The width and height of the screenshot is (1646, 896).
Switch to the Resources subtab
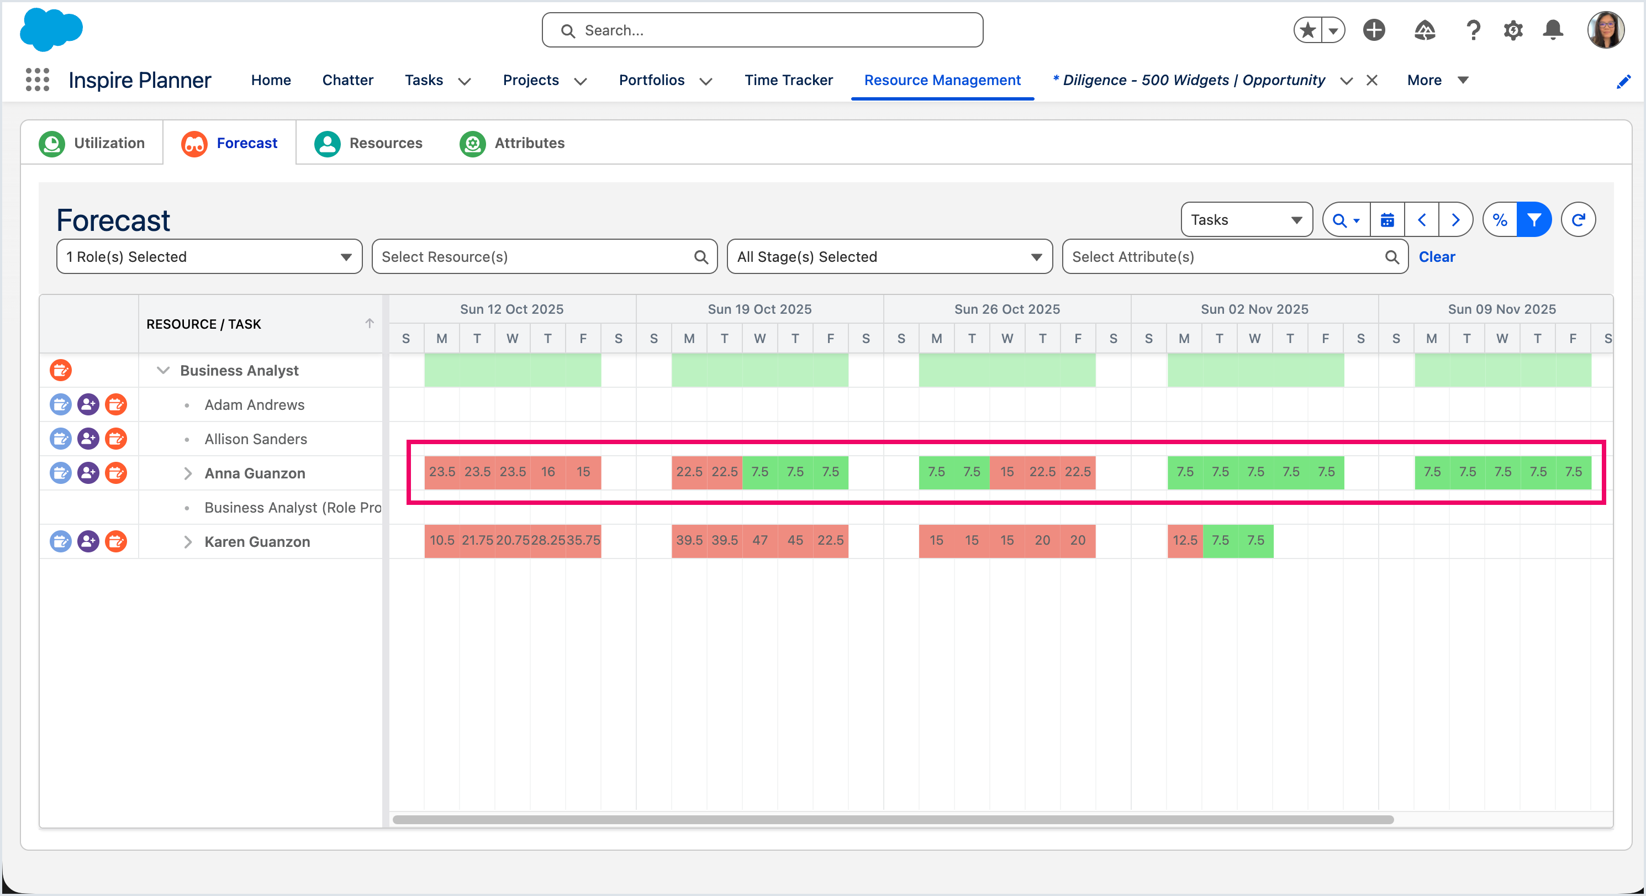pyautogui.click(x=368, y=143)
